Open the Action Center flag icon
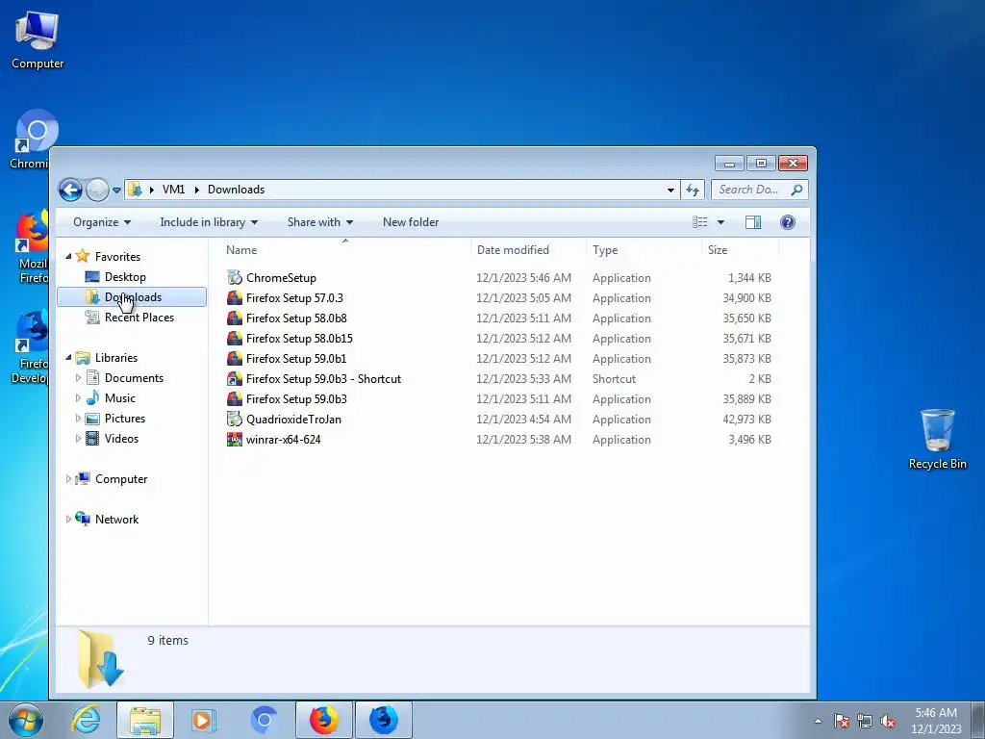This screenshot has height=739, width=985. 842,722
